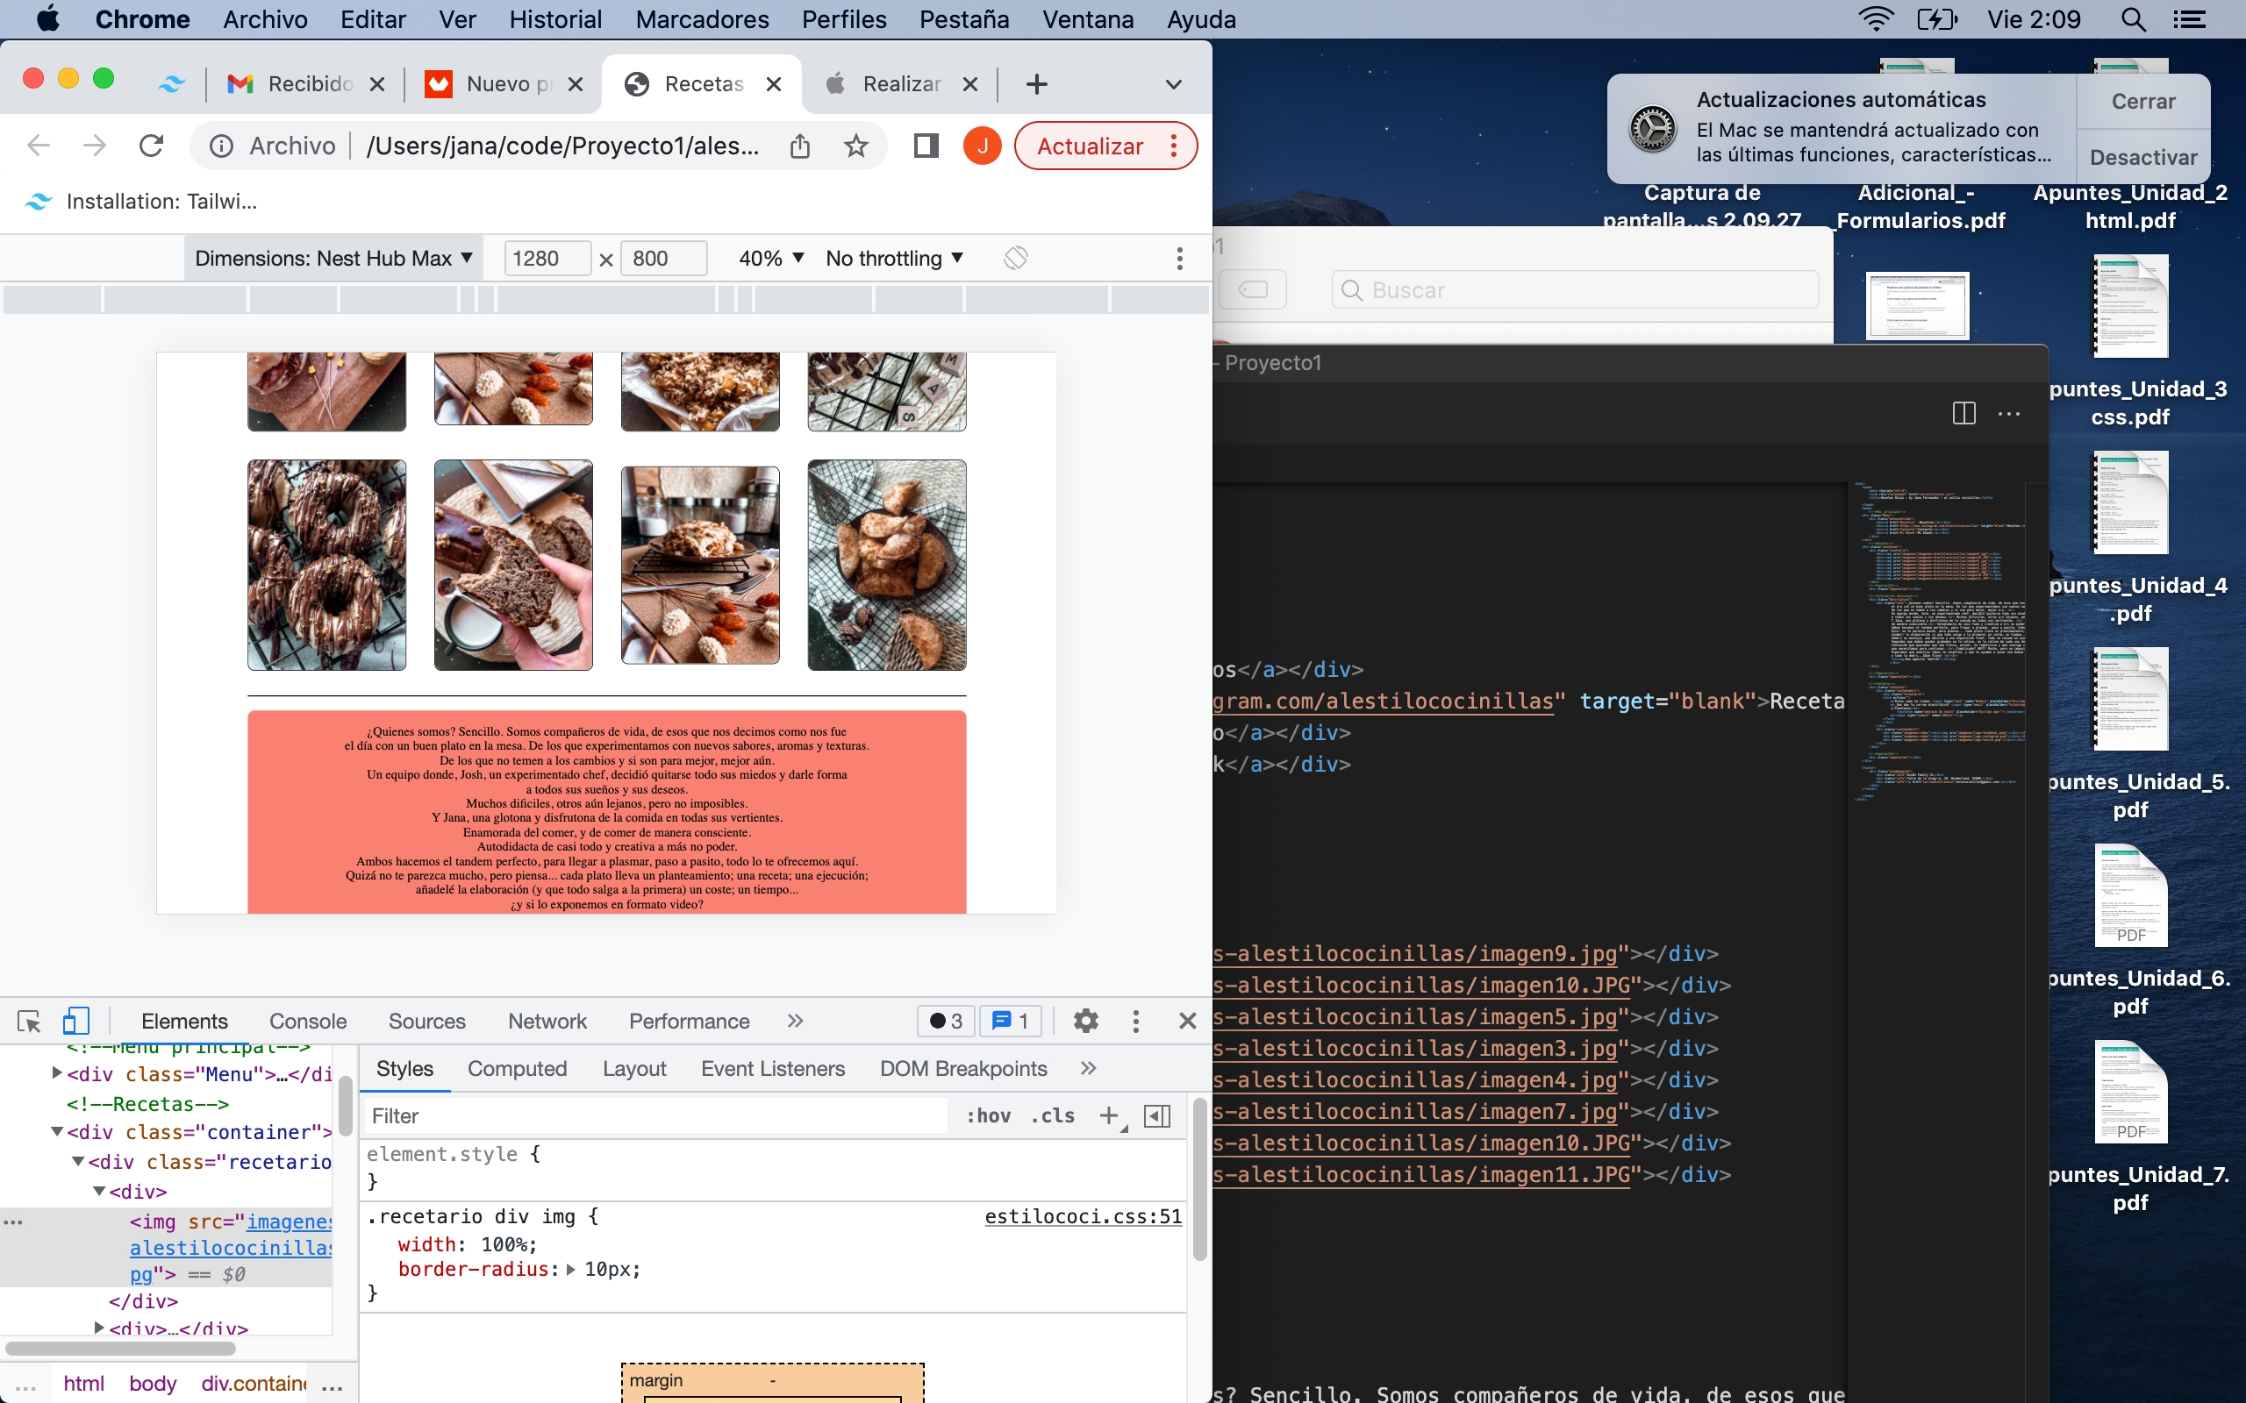The height and width of the screenshot is (1403, 2246).
Task: Toggle .cls element classes panel
Action: [x=1053, y=1115]
